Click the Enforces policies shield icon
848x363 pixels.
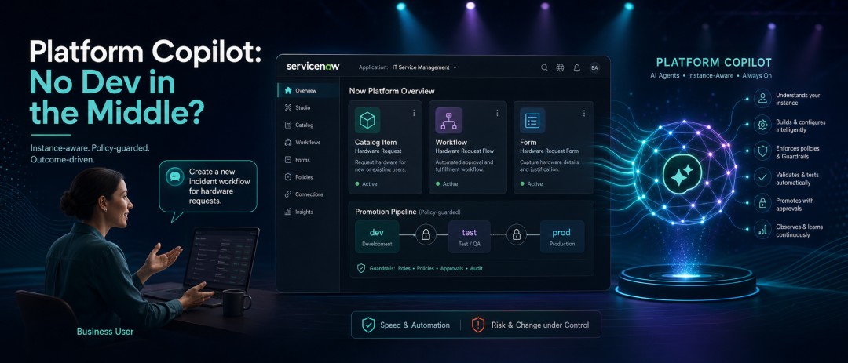(762, 151)
